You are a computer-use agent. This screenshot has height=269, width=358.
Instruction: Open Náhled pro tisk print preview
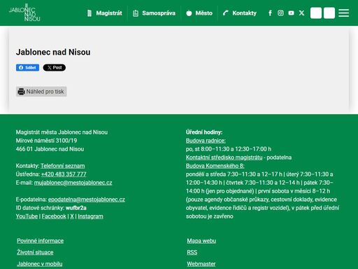tap(41, 92)
